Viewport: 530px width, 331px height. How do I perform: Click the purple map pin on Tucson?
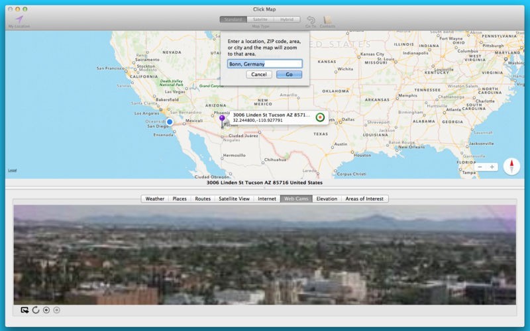click(x=222, y=121)
